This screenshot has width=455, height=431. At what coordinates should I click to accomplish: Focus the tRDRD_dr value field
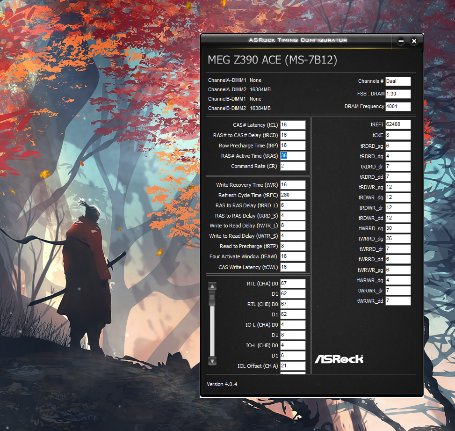(398, 167)
